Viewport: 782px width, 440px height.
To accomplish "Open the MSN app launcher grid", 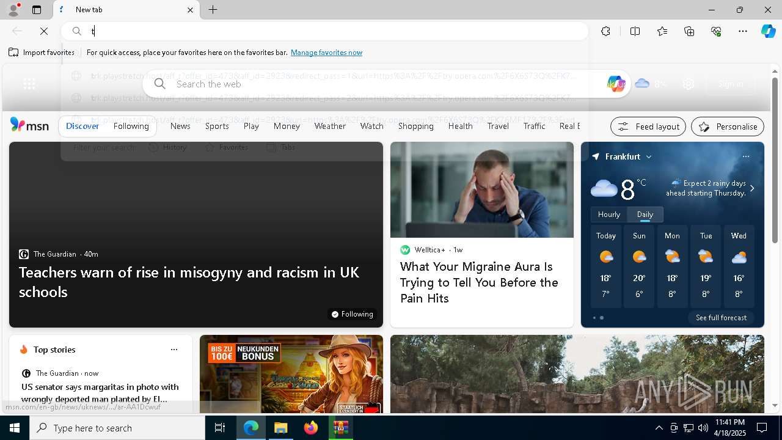I will click(29, 84).
